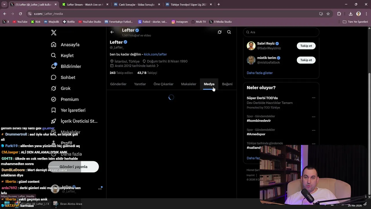This screenshot has width=371, height=209.
Task: Click Gönderi yayınla post button
Action: tap(73, 167)
